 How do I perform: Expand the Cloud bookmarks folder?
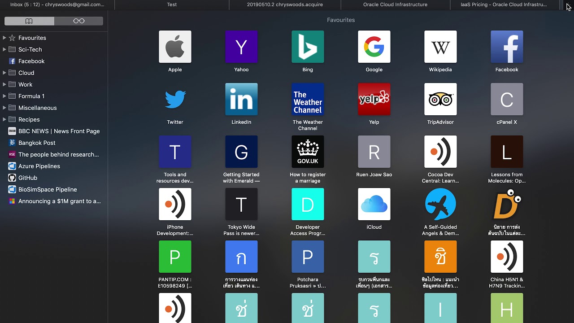[4, 73]
